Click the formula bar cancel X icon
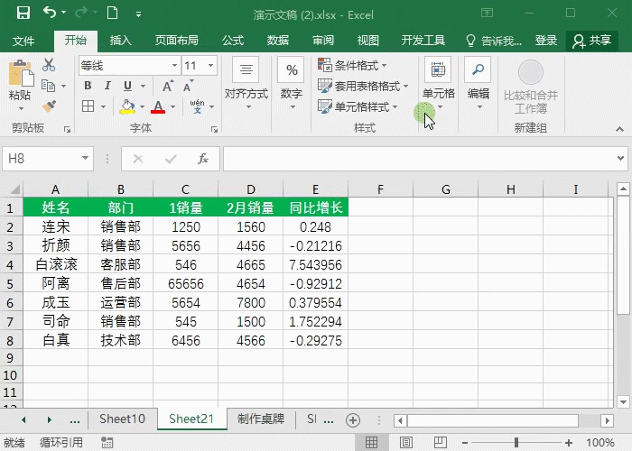Image resolution: width=632 pixels, height=451 pixels. (138, 159)
